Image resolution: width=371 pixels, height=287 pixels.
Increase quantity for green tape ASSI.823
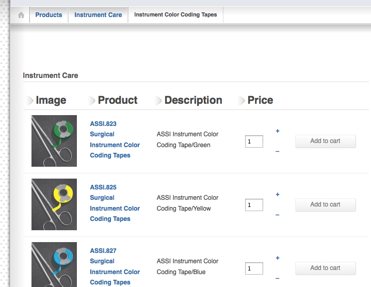[x=278, y=131]
